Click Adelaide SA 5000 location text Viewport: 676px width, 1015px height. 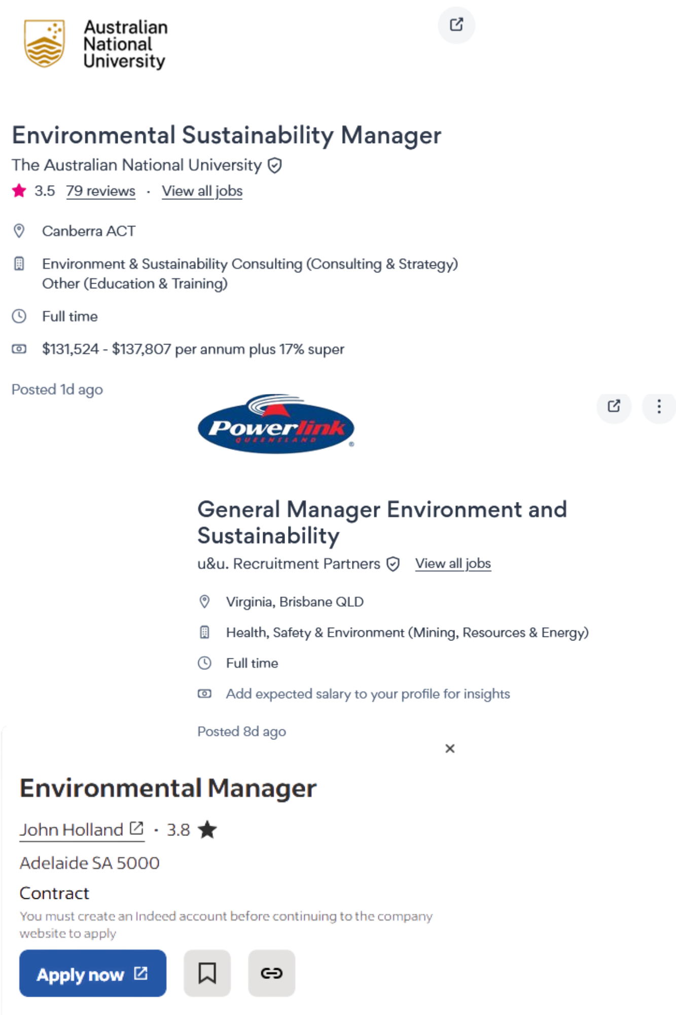[x=89, y=863]
